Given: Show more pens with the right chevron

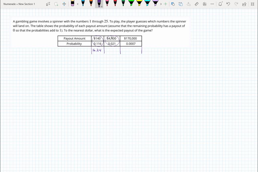Looking at the screenshot, I should (x=161, y=4).
